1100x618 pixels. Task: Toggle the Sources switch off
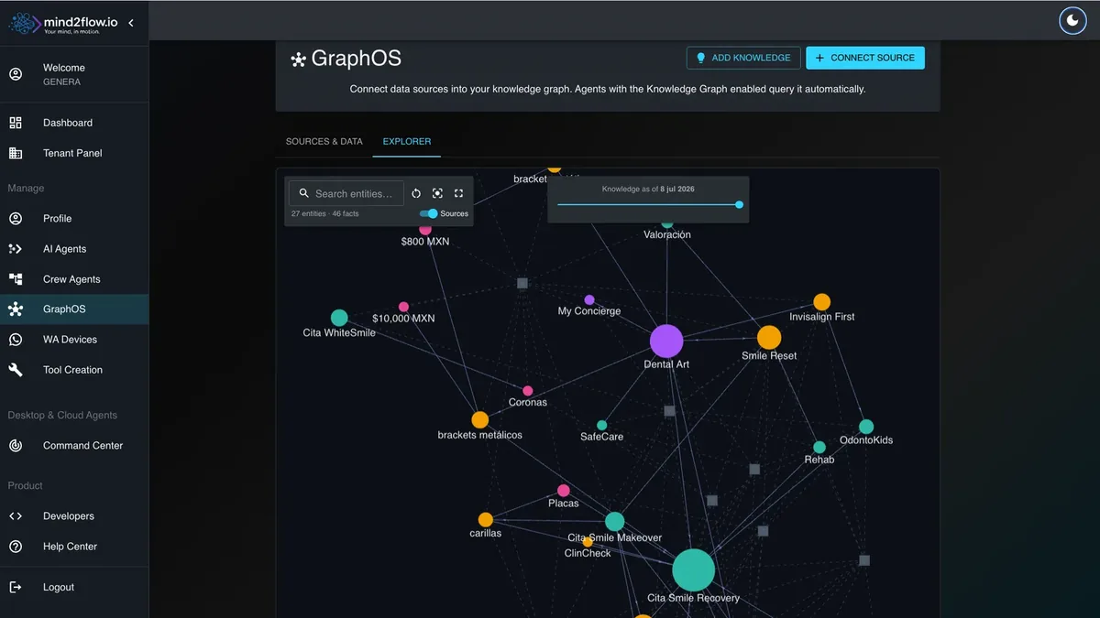point(428,213)
